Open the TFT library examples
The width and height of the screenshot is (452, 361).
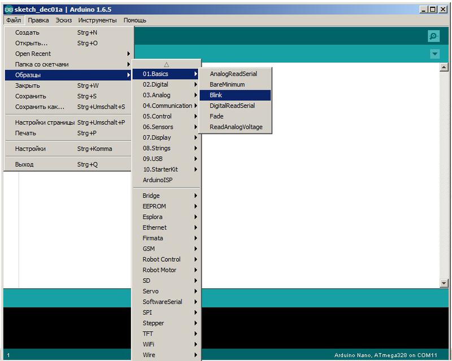point(166,334)
